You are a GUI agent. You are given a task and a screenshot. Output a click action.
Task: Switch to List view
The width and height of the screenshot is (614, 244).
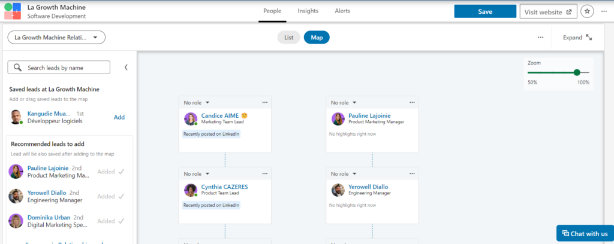(288, 38)
